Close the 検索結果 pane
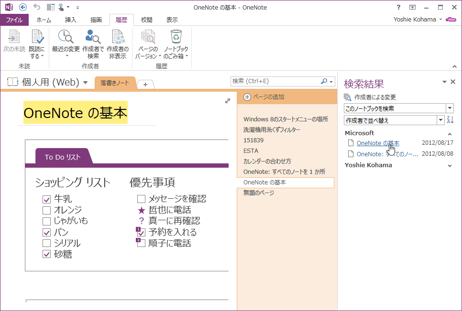Image resolution: width=462 pixels, height=311 pixels. (x=453, y=82)
